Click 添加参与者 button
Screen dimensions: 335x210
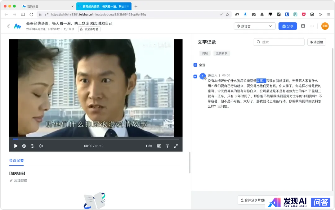point(89,29)
